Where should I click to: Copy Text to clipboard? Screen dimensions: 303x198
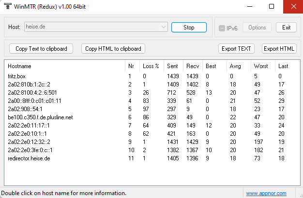pyautogui.click(x=41, y=48)
